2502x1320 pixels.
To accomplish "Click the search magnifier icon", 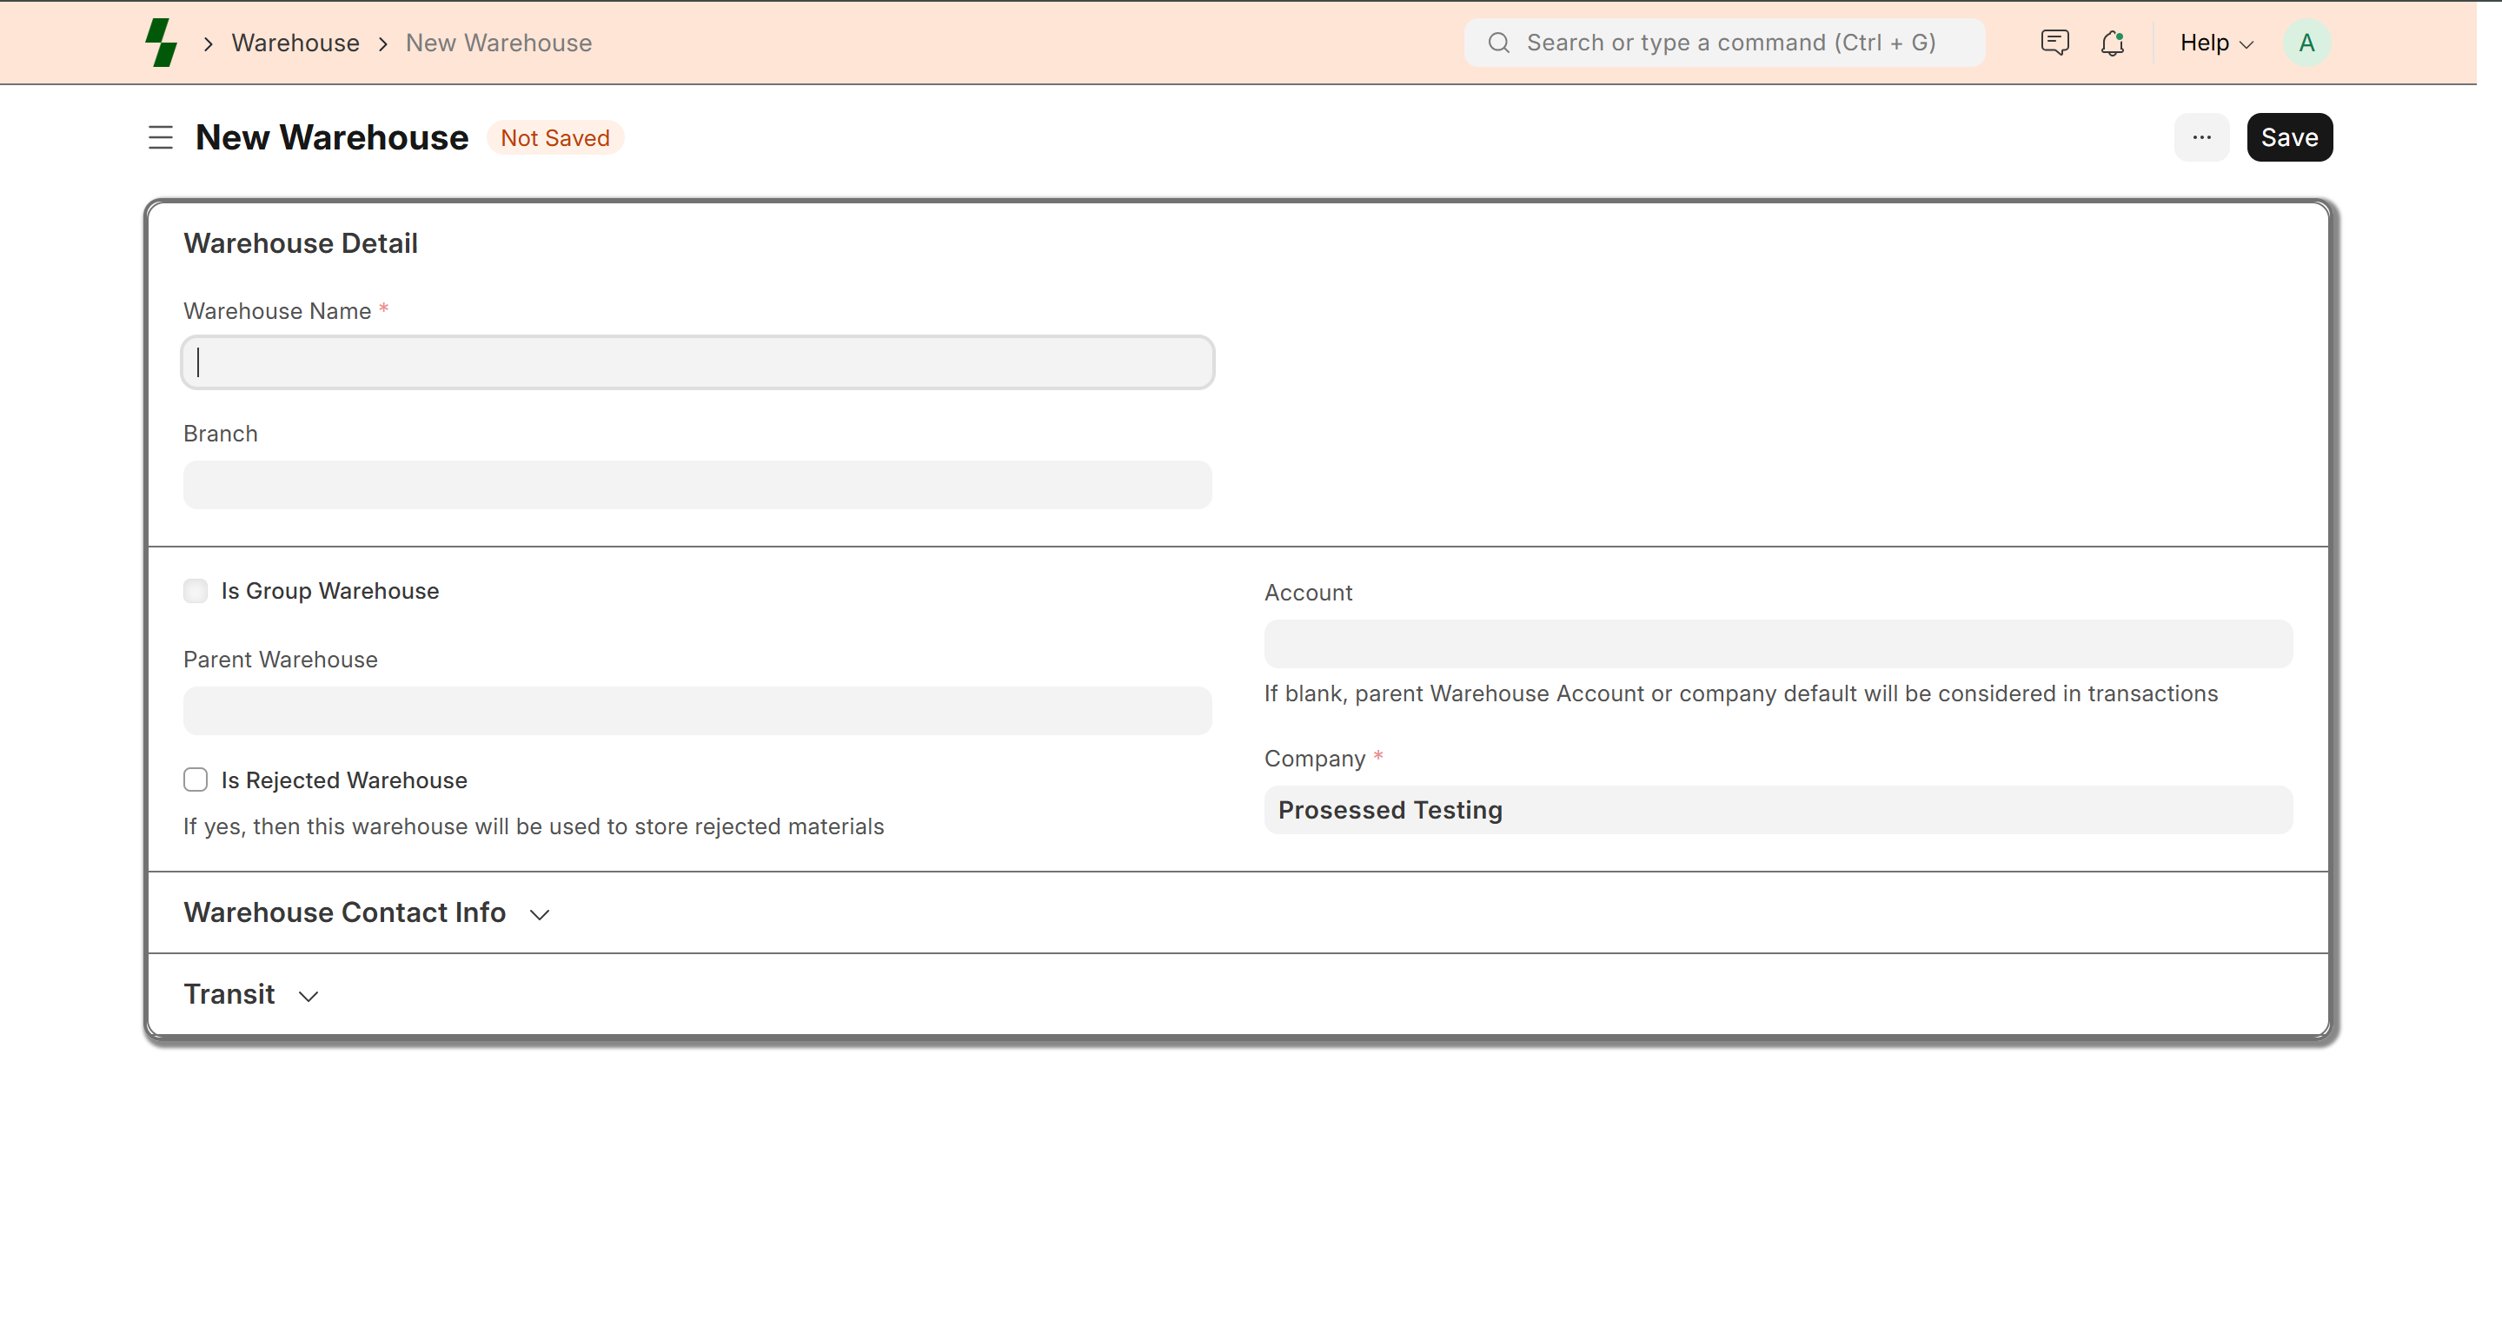I will coord(1498,43).
